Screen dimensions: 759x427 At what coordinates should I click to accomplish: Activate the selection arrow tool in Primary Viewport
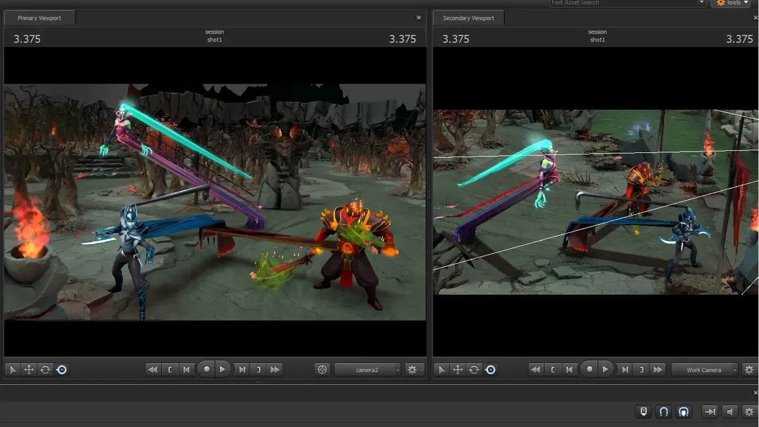[x=13, y=370]
